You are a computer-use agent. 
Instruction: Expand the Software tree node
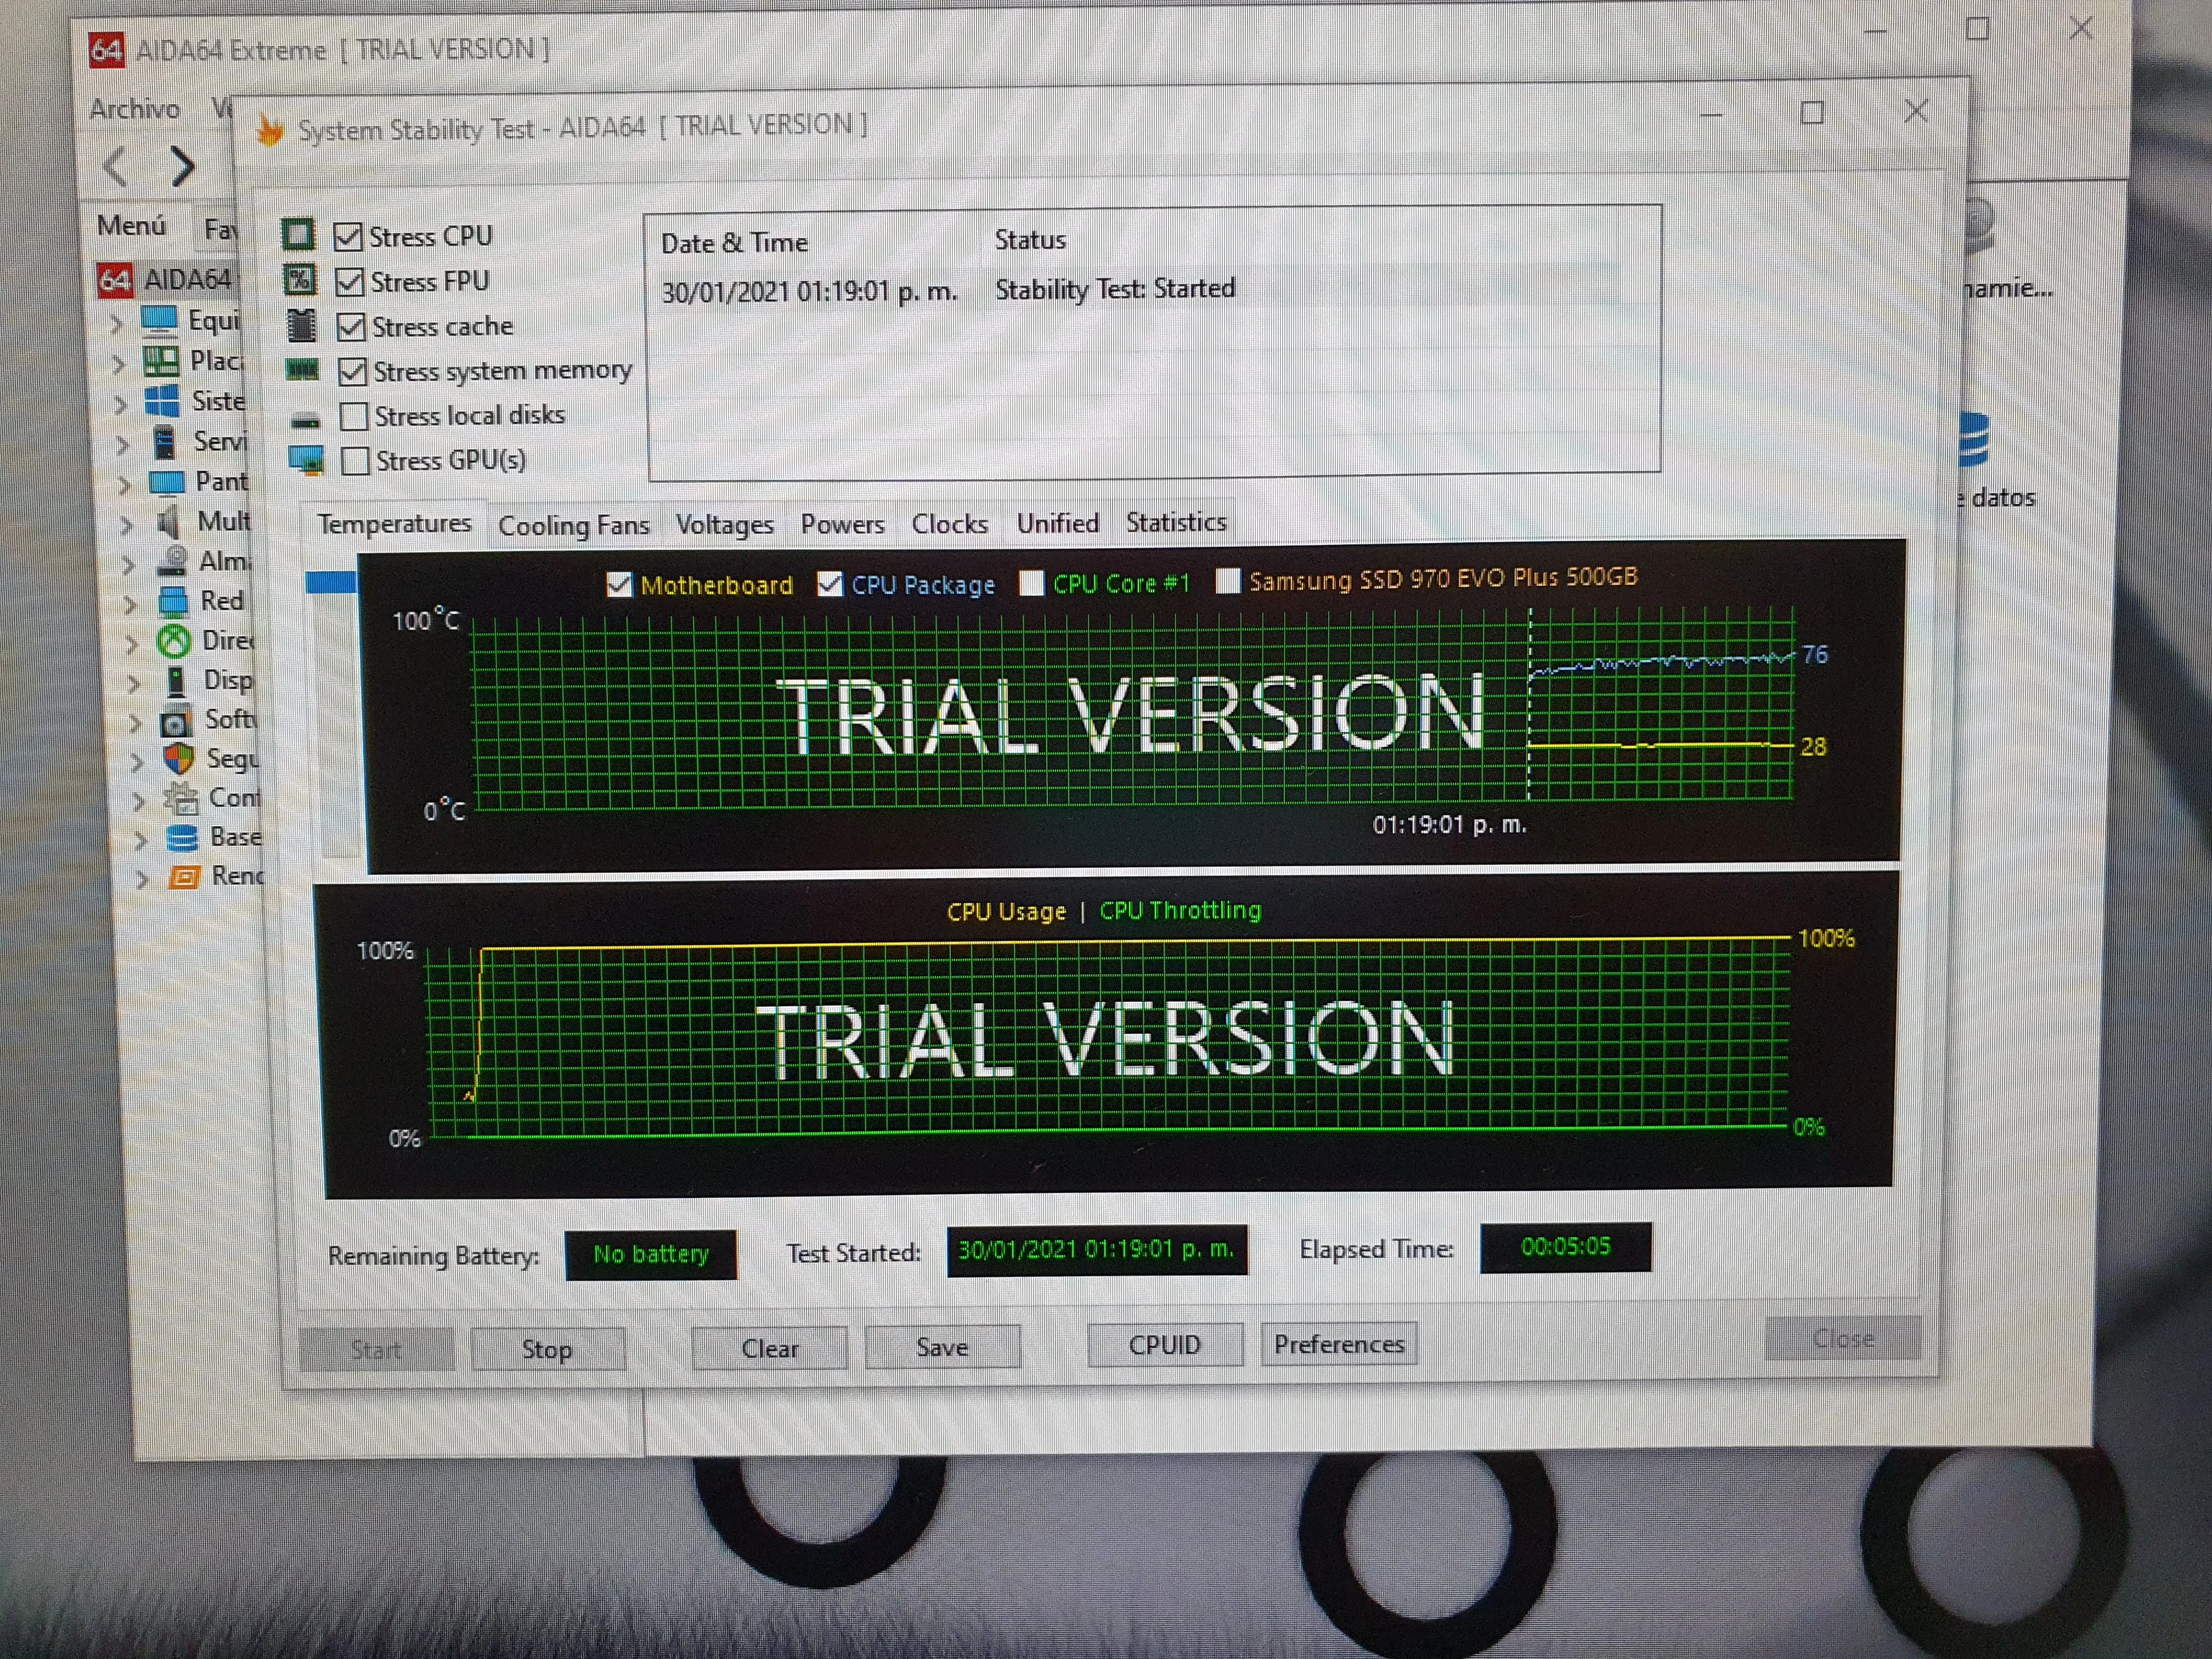click(x=136, y=722)
